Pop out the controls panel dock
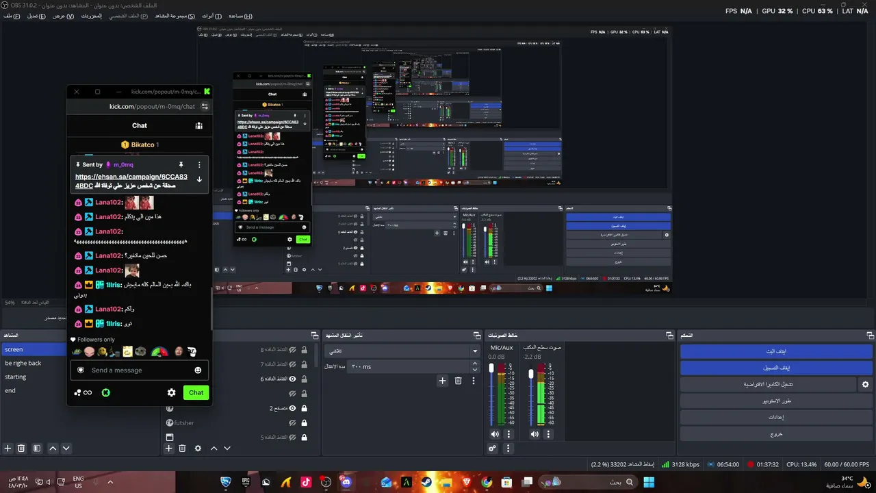 coord(870,336)
